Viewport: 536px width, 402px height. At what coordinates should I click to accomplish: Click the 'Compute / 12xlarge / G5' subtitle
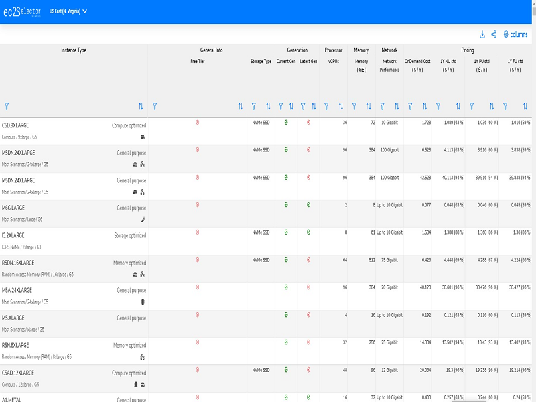point(20,385)
